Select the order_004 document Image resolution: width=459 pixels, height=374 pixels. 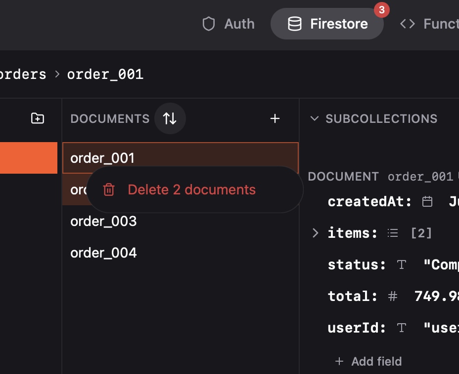181,253
